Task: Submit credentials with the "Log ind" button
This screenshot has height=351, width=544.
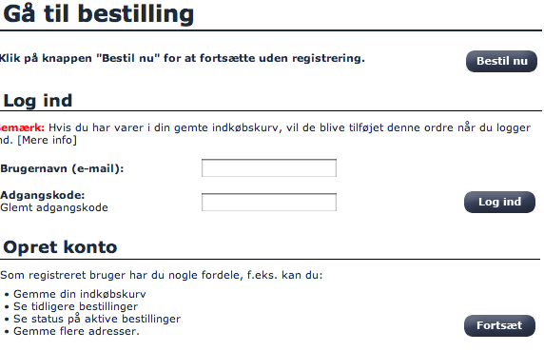Action: tap(499, 202)
